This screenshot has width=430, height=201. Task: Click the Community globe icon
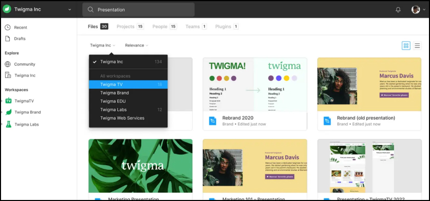(x=8, y=64)
